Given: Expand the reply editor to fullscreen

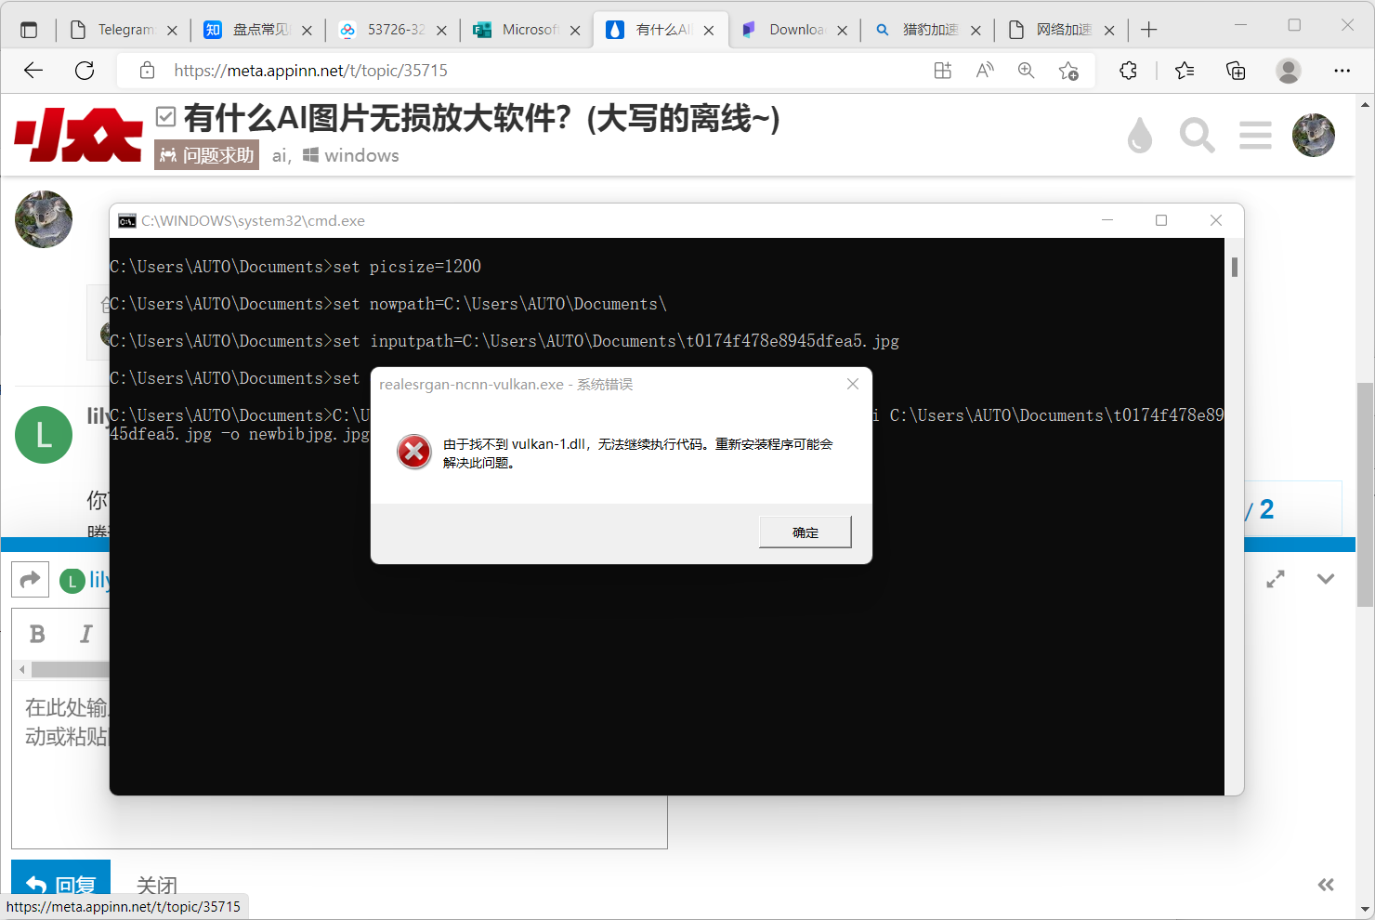Looking at the screenshot, I should click(1276, 579).
